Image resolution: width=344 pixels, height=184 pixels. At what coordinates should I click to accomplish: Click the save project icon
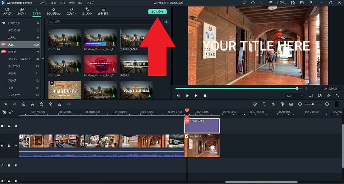pos(293,3)
